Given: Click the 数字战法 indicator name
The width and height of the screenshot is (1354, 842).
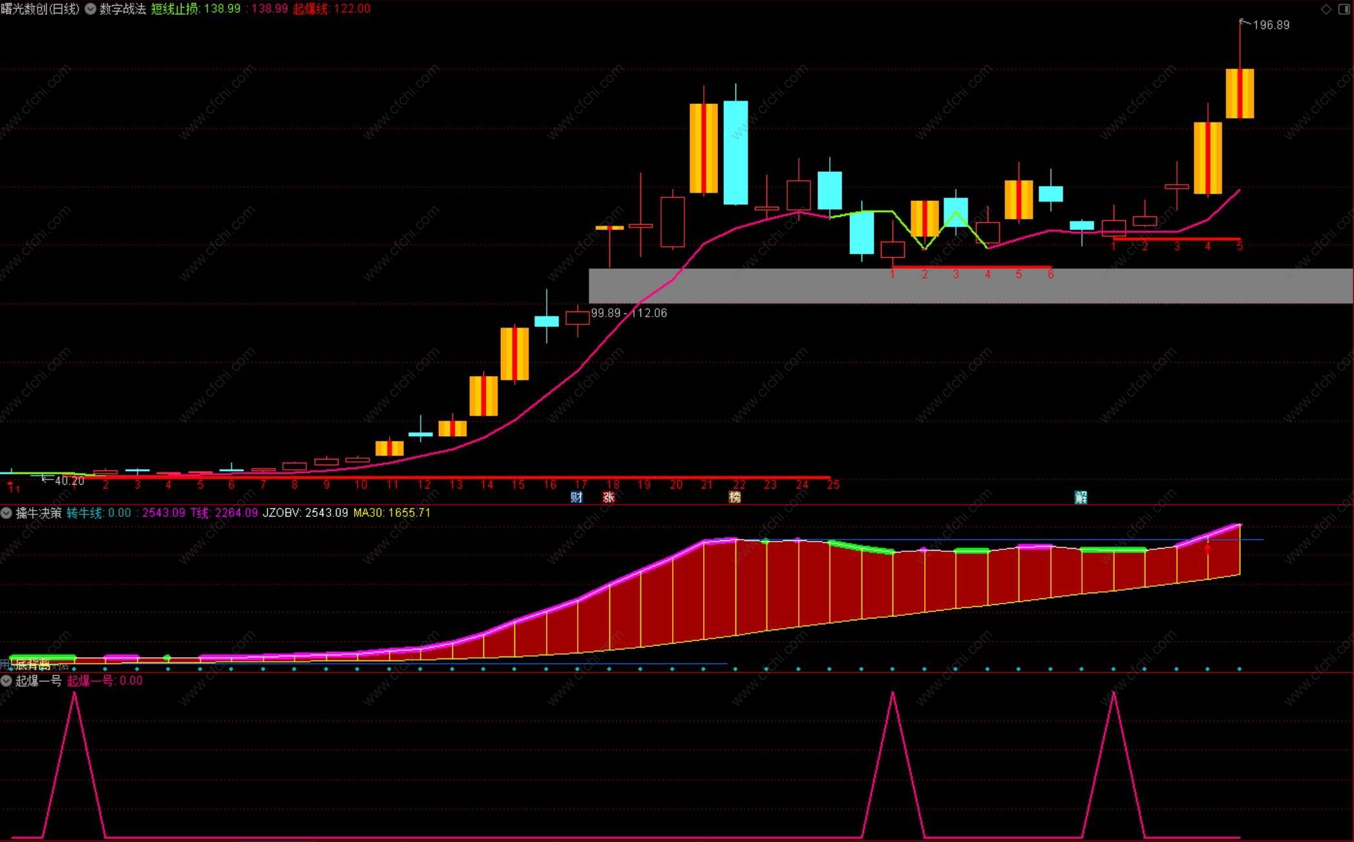Looking at the screenshot, I should [x=123, y=9].
